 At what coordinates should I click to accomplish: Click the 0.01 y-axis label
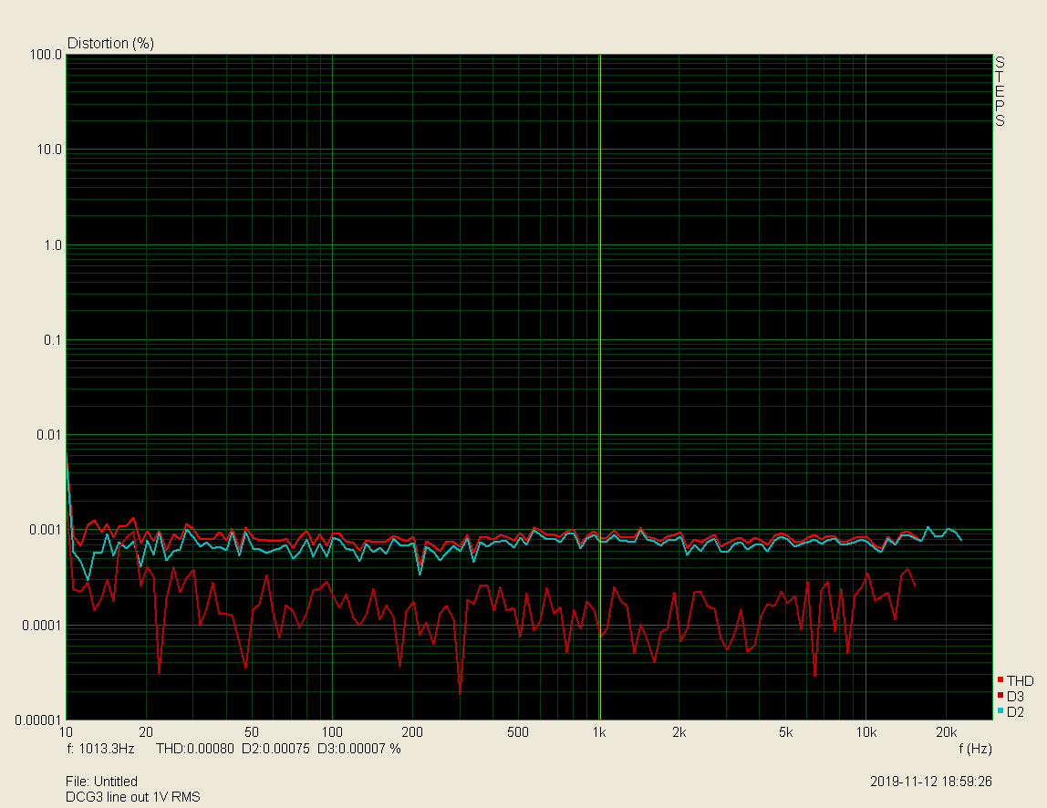click(x=49, y=435)
